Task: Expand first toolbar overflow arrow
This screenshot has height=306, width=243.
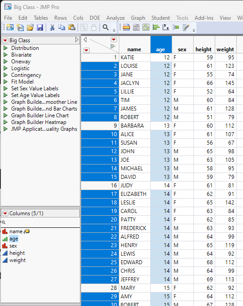Action: (x=114, y=30)
